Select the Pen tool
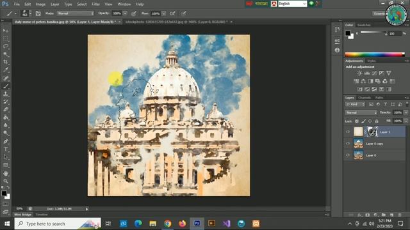This screenshot has width=410, height=230. [x=6, y=142]
